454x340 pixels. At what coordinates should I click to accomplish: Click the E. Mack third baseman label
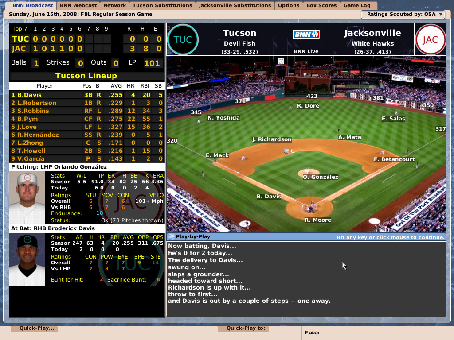point(217,155)
